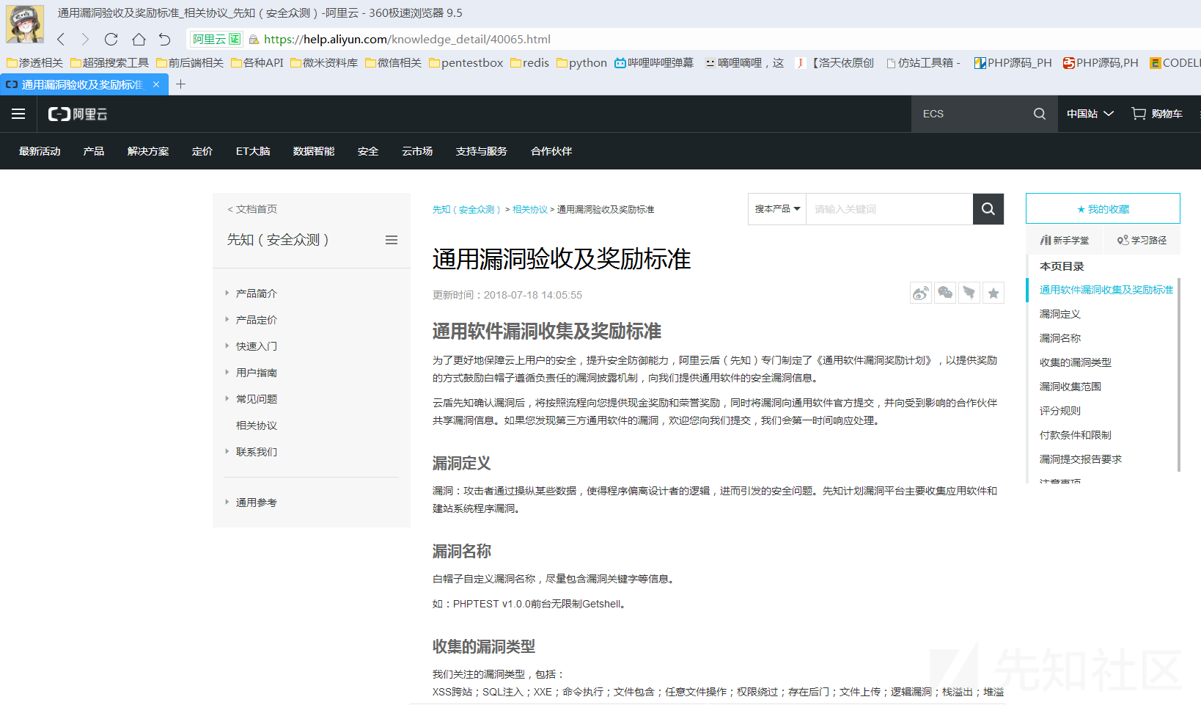Open the PHP源码_PH bookmark
Image resolution: width=1201 pixels, height=705 pixels.
coord(1013,63)
